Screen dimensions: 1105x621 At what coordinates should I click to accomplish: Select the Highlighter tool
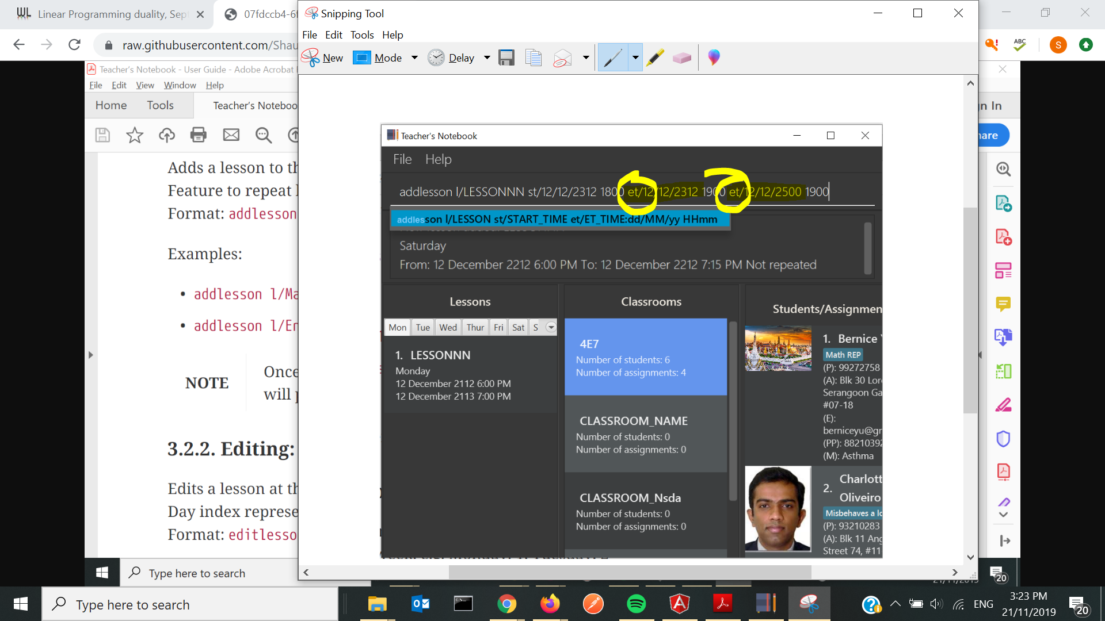point(655,57)
